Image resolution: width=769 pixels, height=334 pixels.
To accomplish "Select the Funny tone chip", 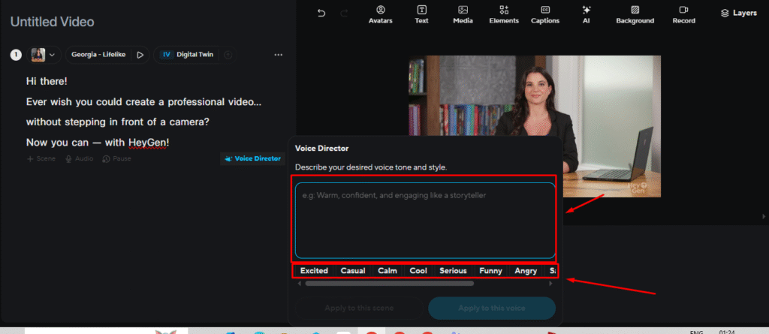I will [490, 270].
